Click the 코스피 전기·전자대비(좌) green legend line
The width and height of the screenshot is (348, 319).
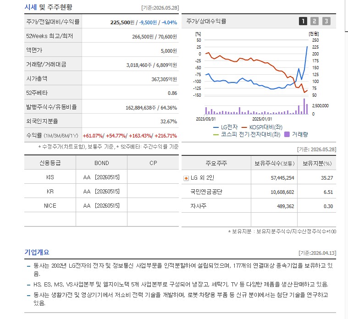(x=216, y=134)
